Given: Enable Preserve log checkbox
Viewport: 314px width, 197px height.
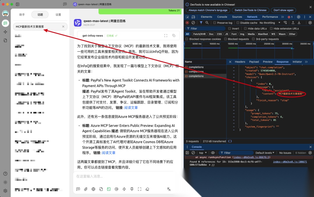Looking at the screenshot, I should click(215, 23).
